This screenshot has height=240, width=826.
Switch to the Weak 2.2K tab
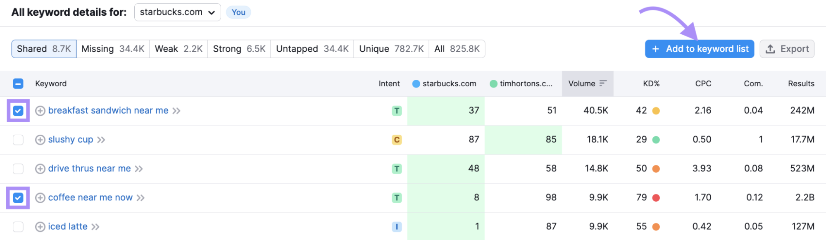pos(179,49)
